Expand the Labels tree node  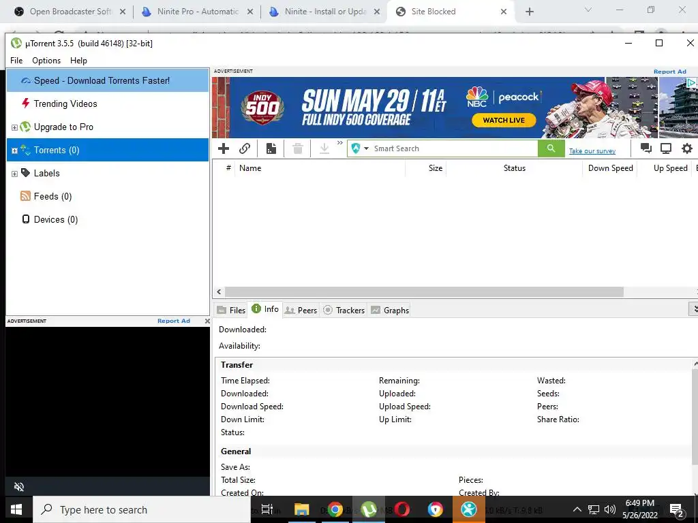[x=14, y=174]
